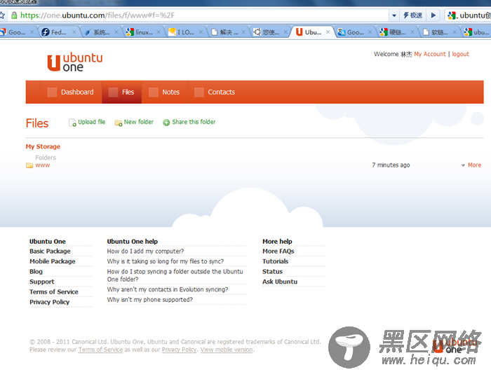Click Privacy Policy in copyright notice

(179, 350)
